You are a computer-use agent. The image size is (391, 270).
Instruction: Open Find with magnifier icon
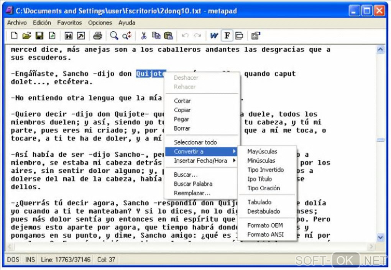tap(114, 36)
